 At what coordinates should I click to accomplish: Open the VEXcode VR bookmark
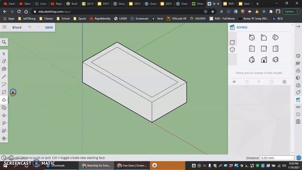pos(176,19)
